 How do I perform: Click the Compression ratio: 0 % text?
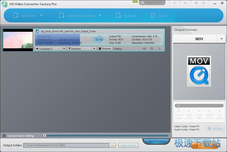pyautogui.click(x=144, y=36)
